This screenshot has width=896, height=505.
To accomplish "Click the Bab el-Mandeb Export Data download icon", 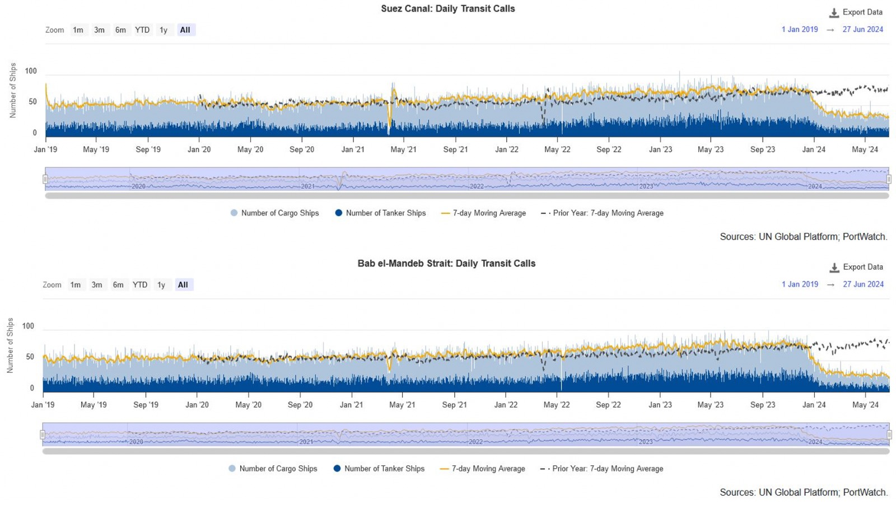I will click(834, 268).
